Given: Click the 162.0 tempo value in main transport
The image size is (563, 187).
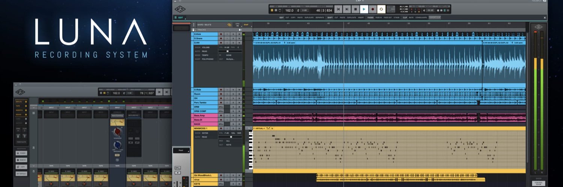Looking at the screenshot, I should point(289,10).
